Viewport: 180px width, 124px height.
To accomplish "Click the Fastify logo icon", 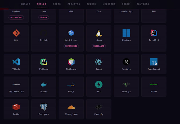I will [x=99, y=107].
